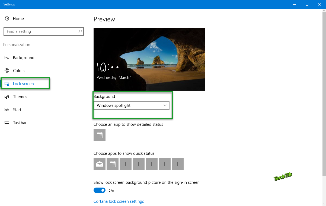Click the lock screen preview image
Screen dimensions: 326x206
149,59
